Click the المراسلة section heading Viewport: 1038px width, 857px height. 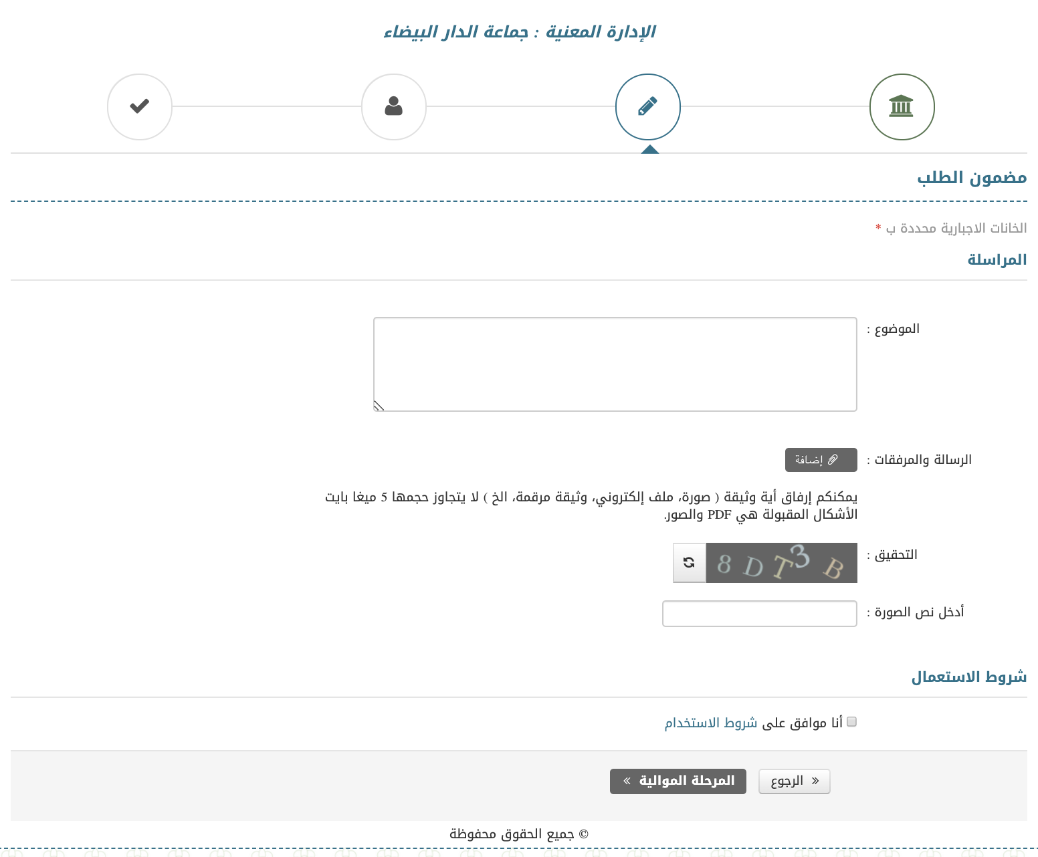997,260
